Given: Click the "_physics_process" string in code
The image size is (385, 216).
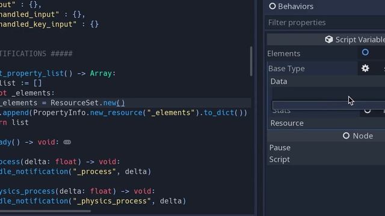Looking at the screenshot, I should tap(112, 201).
